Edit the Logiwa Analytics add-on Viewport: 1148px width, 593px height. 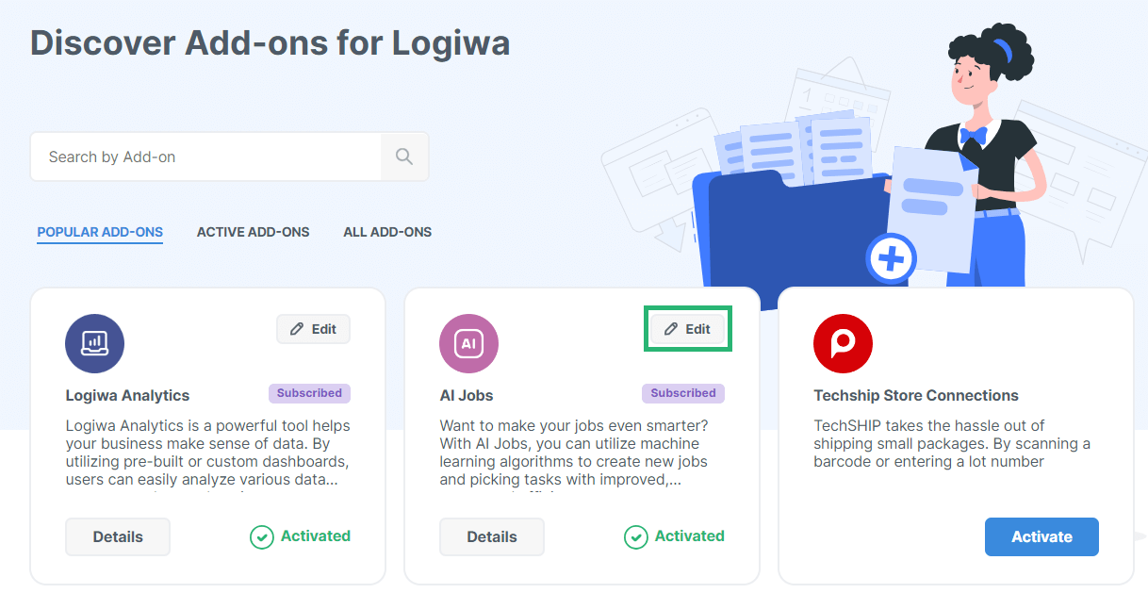(313, 328)
